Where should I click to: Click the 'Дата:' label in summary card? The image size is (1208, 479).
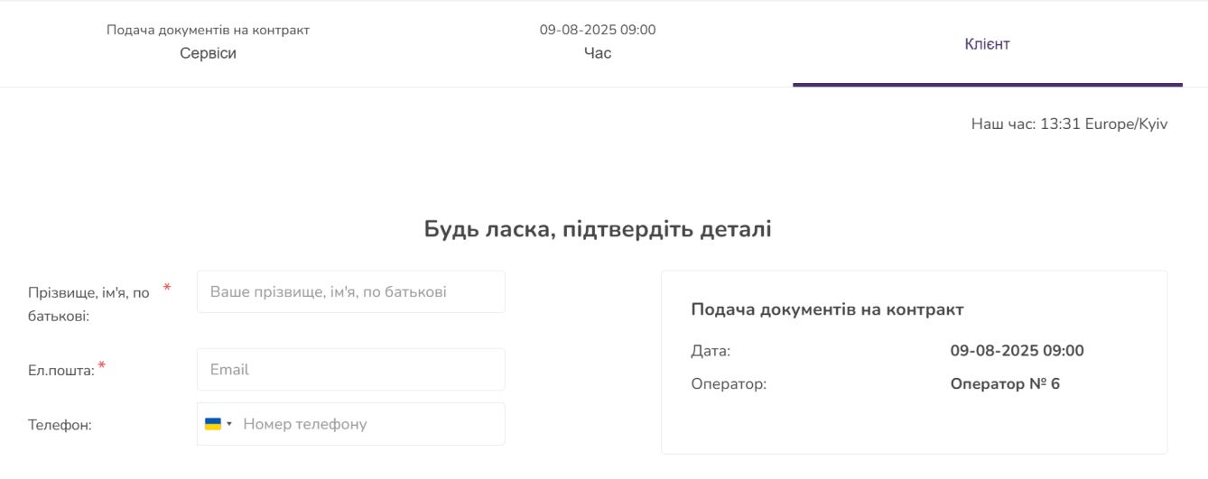(711, 351)
